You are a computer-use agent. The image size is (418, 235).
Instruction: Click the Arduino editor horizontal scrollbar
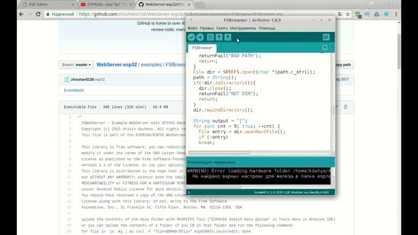pos(219,153)
